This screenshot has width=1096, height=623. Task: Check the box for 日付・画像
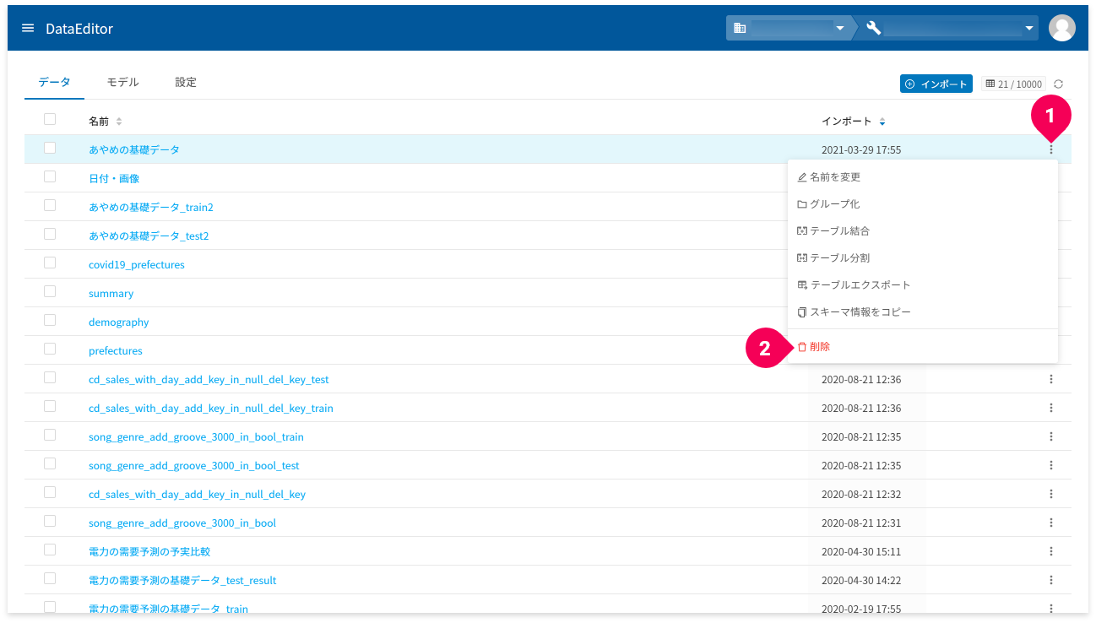[50, 176]
